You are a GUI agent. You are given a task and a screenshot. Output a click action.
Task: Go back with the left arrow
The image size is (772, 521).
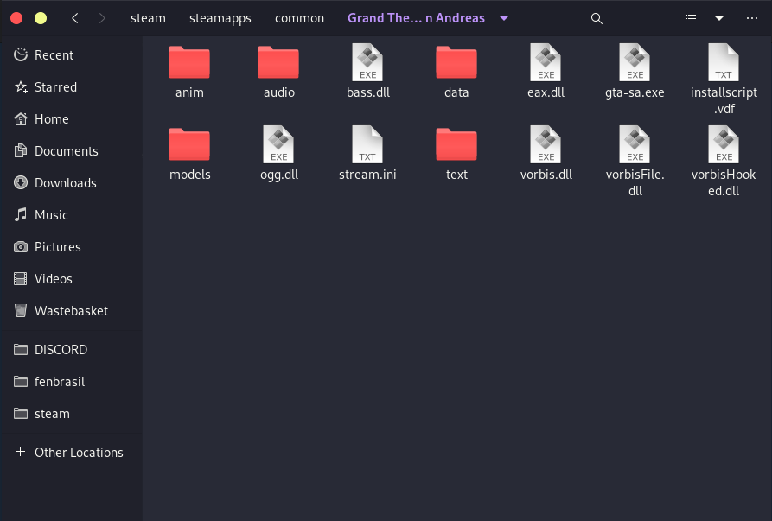pyautogui.click(x=75, y=18)
